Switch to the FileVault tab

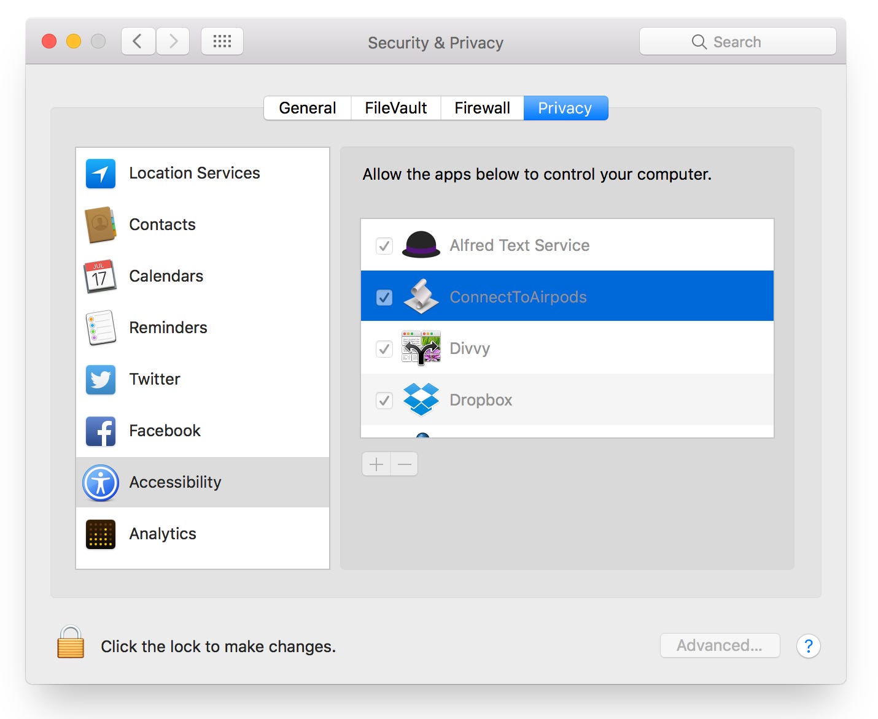(396, 108)
